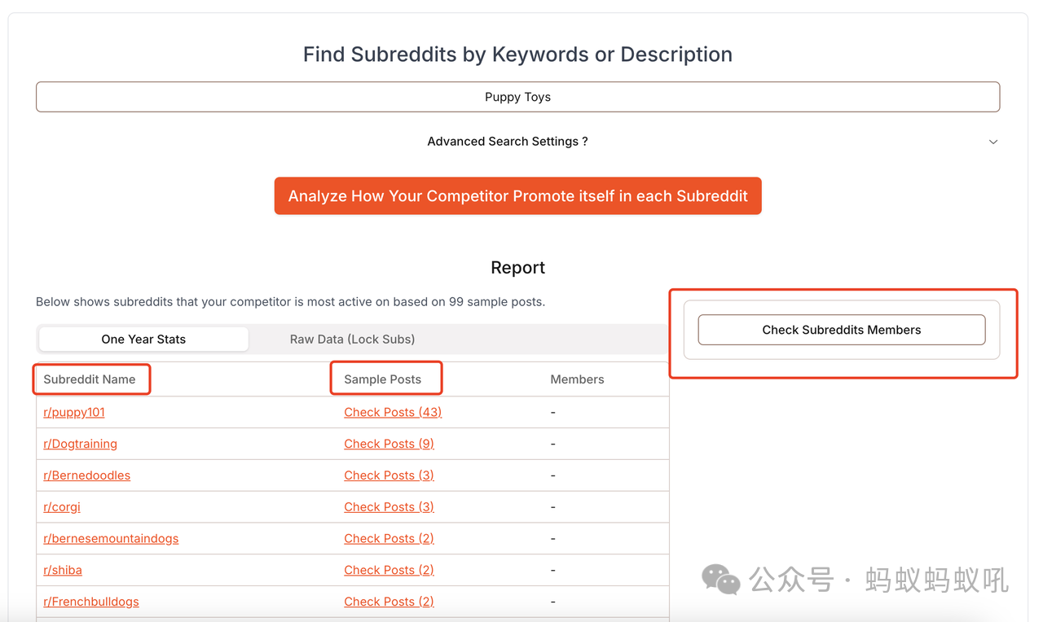Switch to One Year Stats tab
Screen dimensions: 1043x622
tap(143, 339)
